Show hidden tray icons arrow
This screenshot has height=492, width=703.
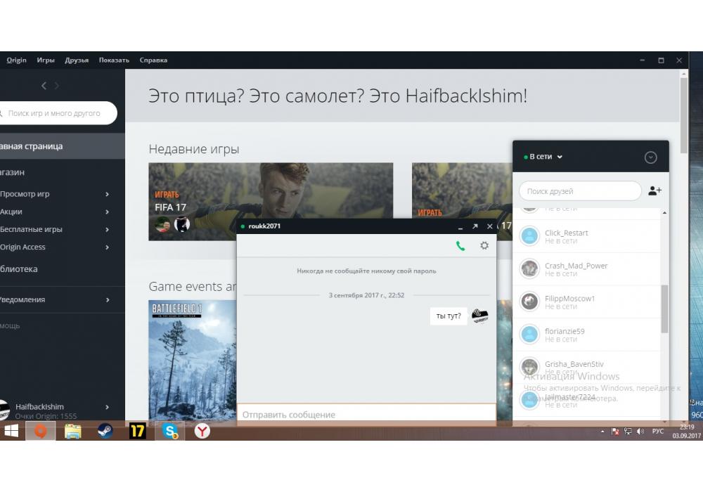point(602,432)
